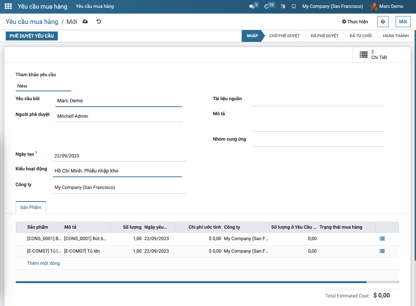
Task: Open Ngày tạo date picker field
Action: [120, 156]
